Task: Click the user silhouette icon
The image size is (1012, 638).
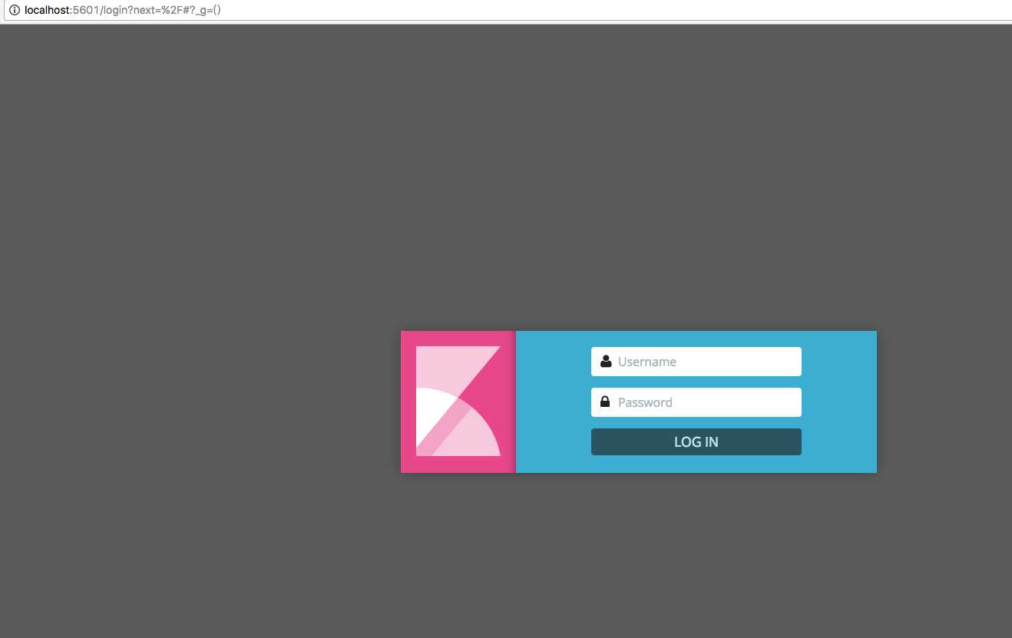Action: coord(605,361)
